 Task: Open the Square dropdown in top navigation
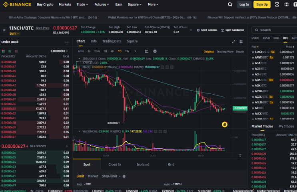[x=134, y=4]
